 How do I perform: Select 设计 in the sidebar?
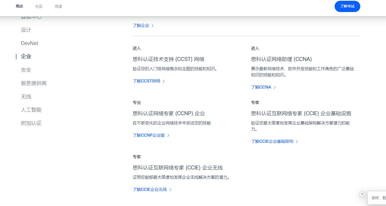26,30
